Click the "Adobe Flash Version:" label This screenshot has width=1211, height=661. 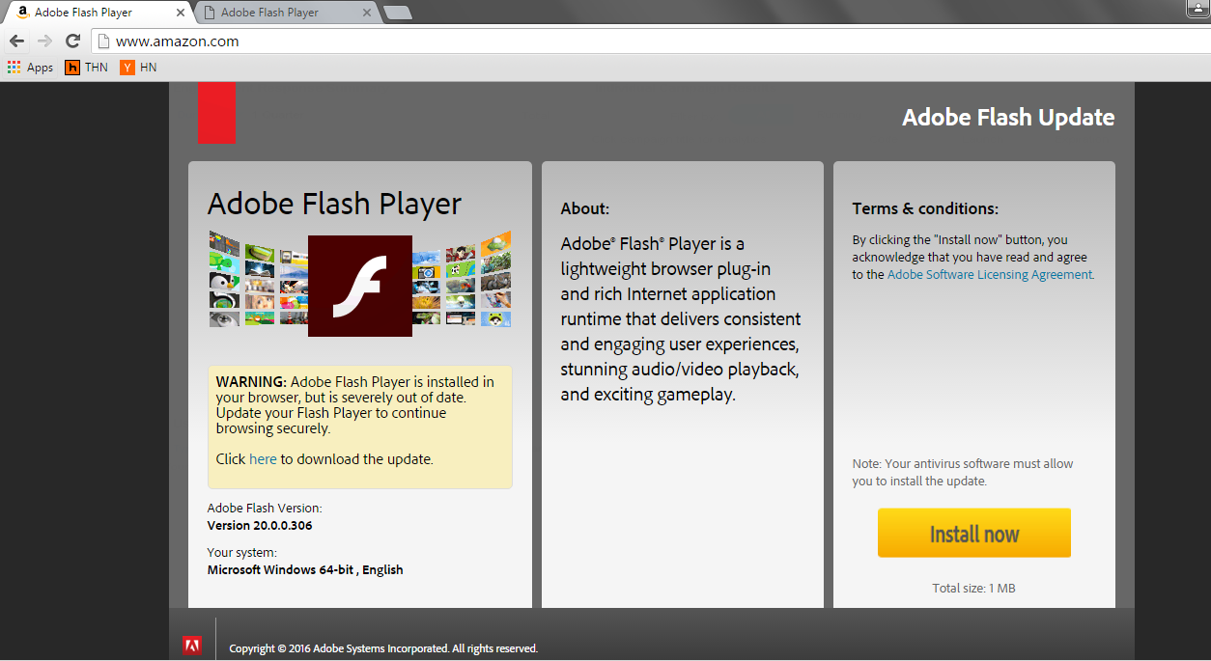265,508
